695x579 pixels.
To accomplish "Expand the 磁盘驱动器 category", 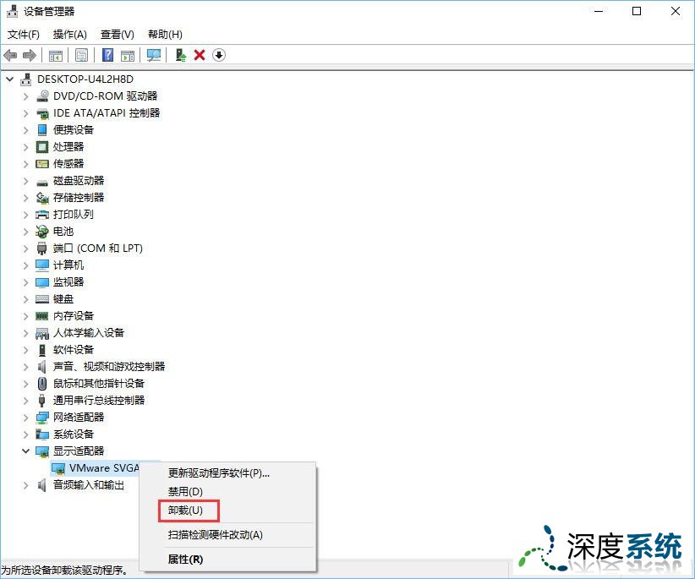I will click(x=25, y=181).
